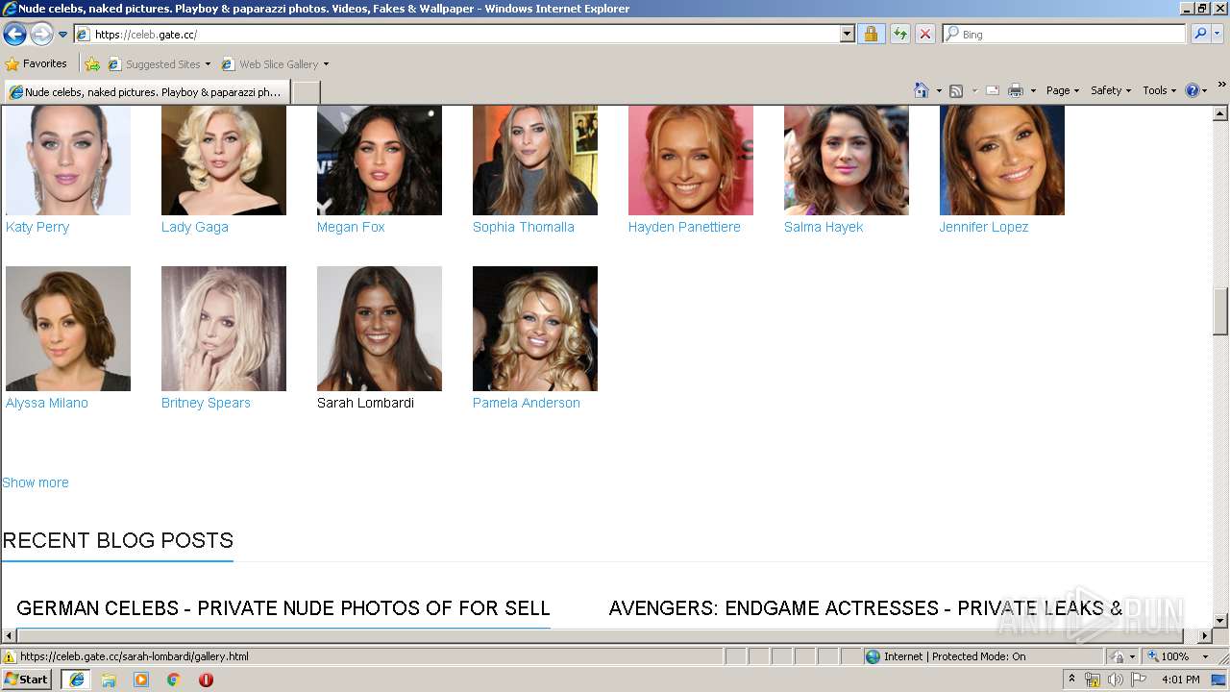Add page to Favorites bar icon
This screenshot has width=1230, height=692.
(92, 64)
